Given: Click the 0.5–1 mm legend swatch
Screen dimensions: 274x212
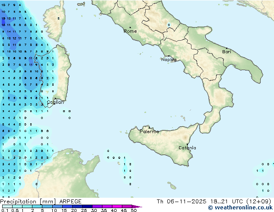Looking at the screenshot, I should (17, 206).
